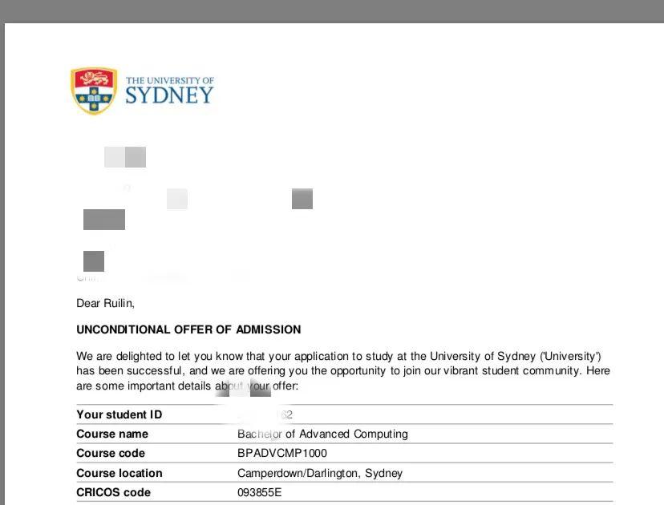Select the UNCONDITIONAL OFFER OF ADMISSION heading
Viewport: 664px width, 505px height.
[x=188, y=329]
